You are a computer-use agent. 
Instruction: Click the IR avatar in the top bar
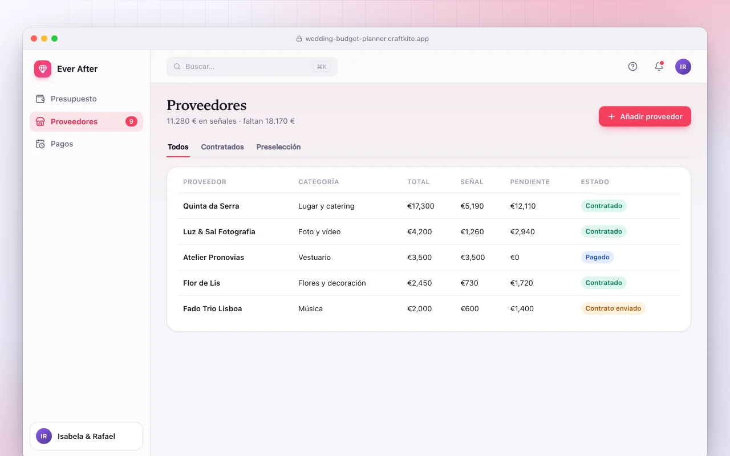click(x=683, y=67)
